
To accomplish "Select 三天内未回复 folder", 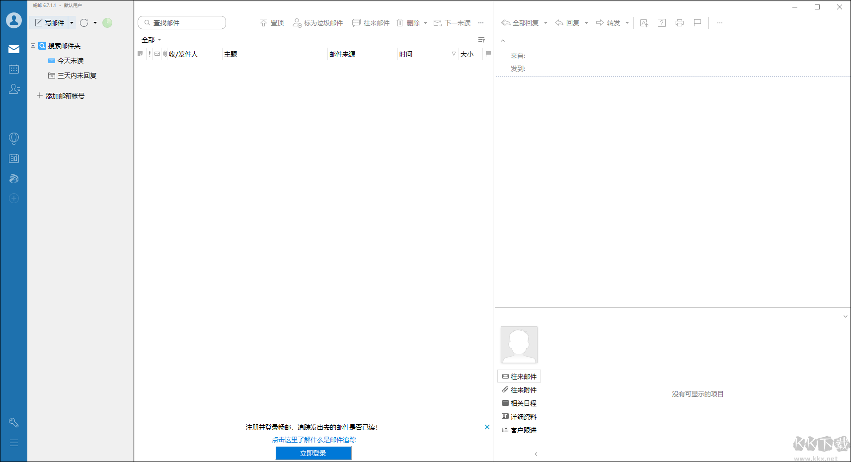I will click(72, 76).
